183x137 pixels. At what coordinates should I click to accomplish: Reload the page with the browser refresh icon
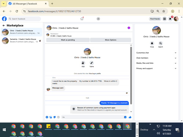(x=17, y=11)
